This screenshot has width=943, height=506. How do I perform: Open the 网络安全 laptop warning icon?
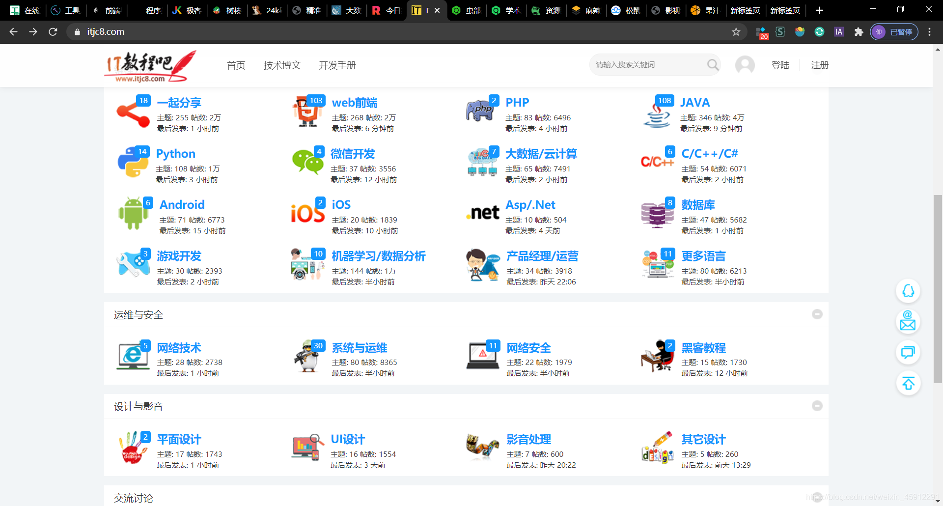tap(482, 356)
